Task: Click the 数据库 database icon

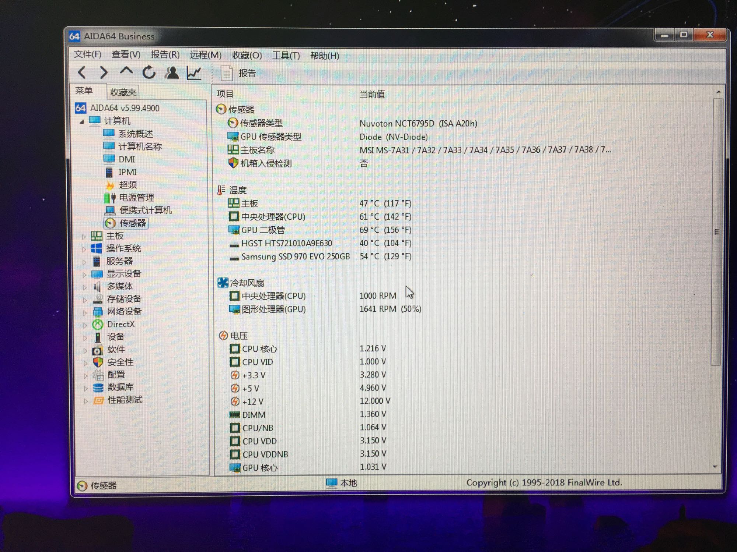Action: 98,388
